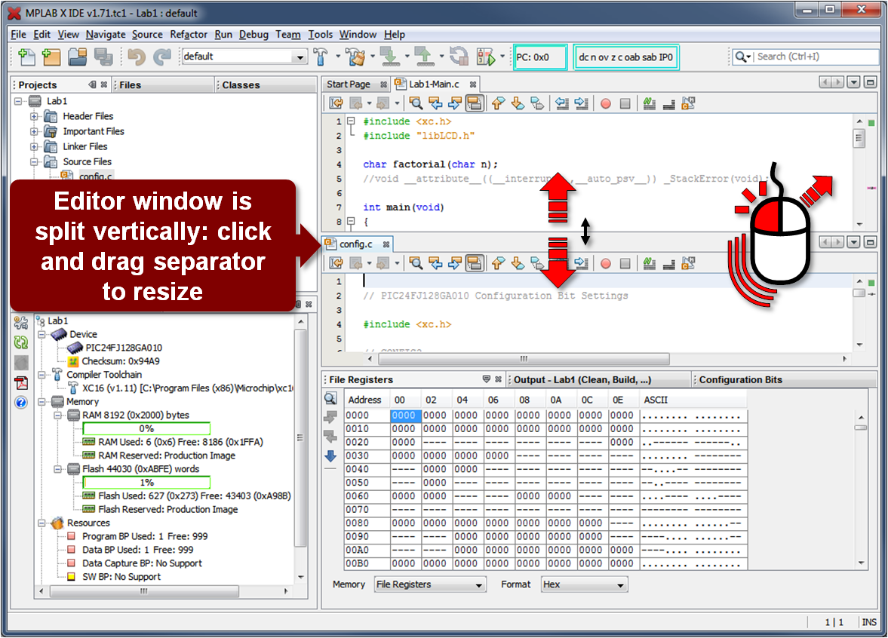Click the blue help icon in dashboard

(x=21, y=403)
